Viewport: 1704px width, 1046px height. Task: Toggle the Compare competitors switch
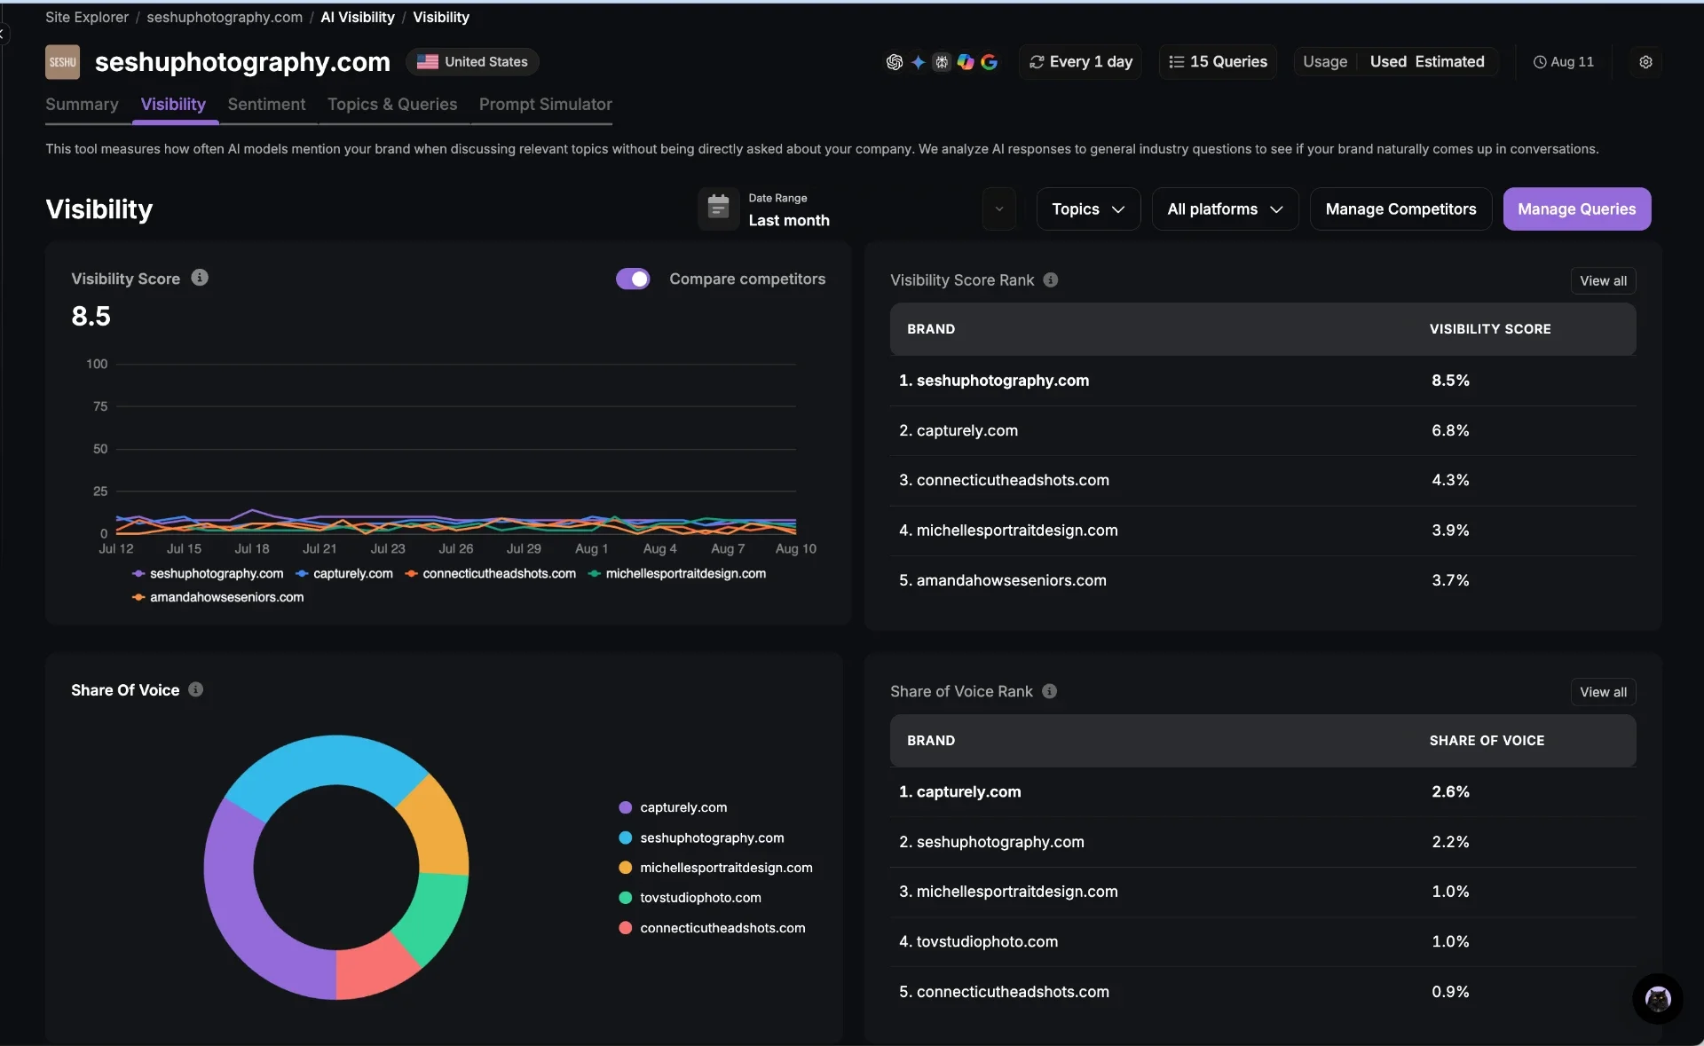(x=633, y=279)
